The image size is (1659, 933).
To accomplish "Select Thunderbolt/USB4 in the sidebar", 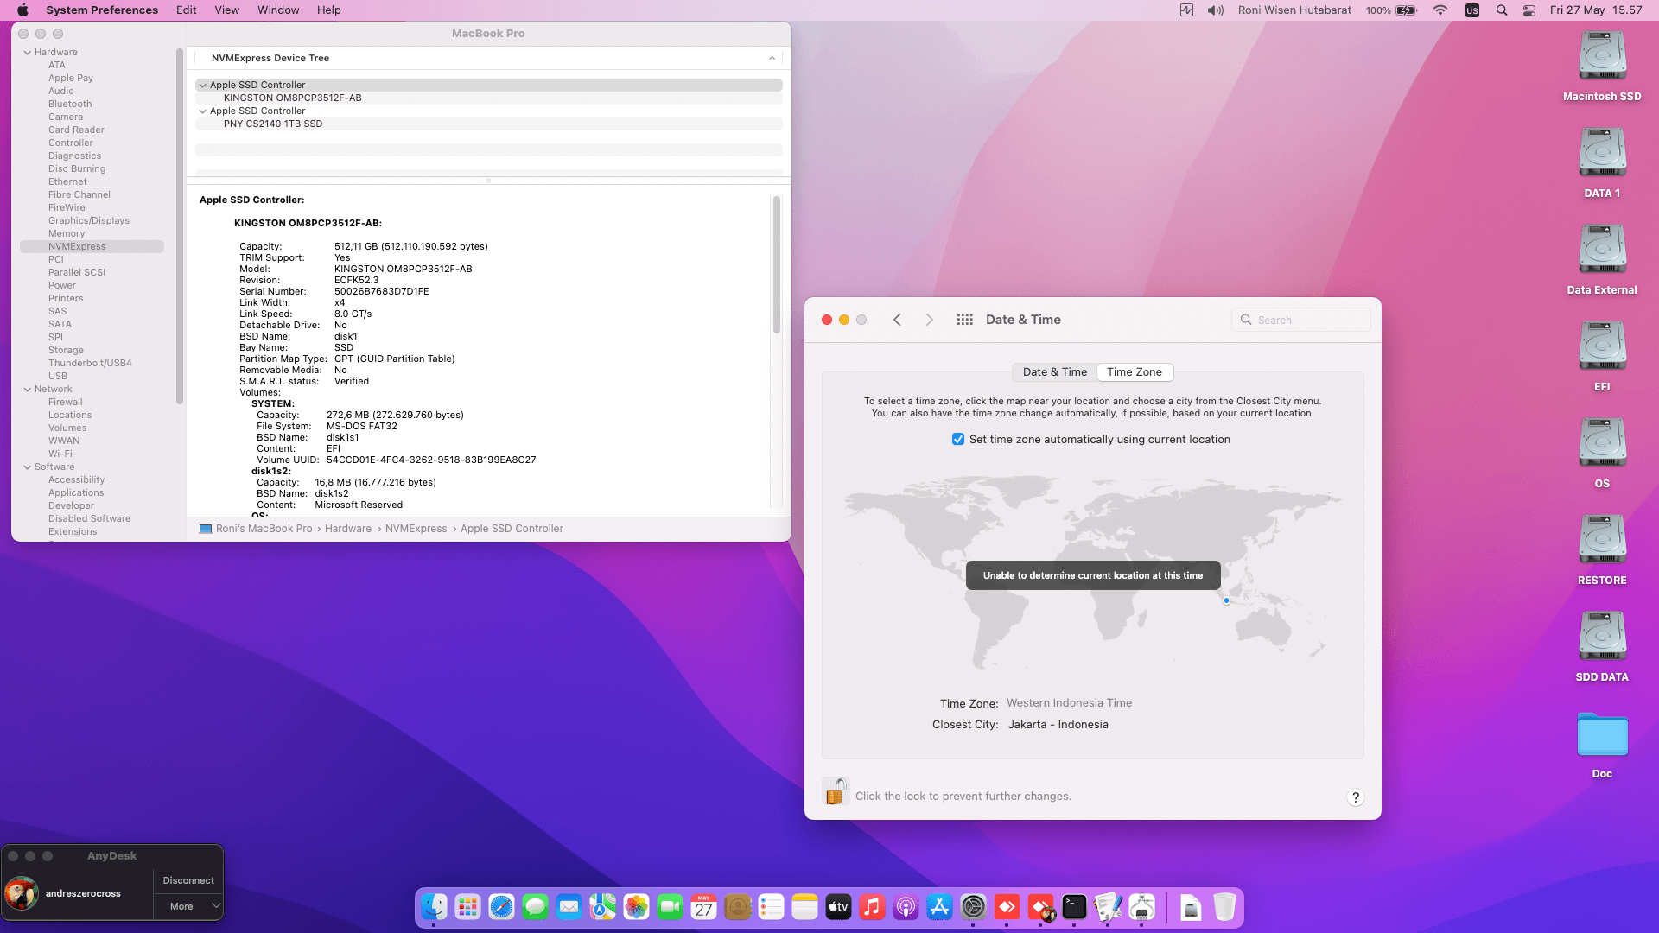I will click(x=90, y=364).
